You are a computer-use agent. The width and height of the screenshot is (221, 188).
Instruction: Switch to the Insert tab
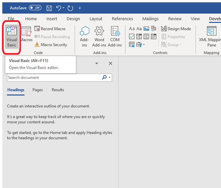52,19
